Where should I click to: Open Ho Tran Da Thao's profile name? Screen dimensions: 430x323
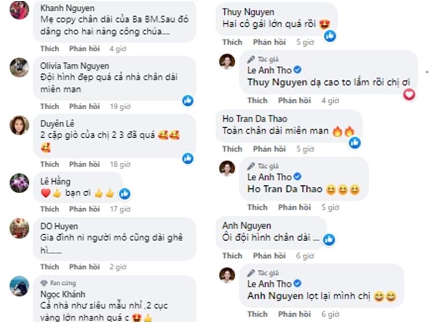click(255, 118)
